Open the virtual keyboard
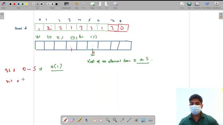Screen dimensions: 223x125 point(151,120)
